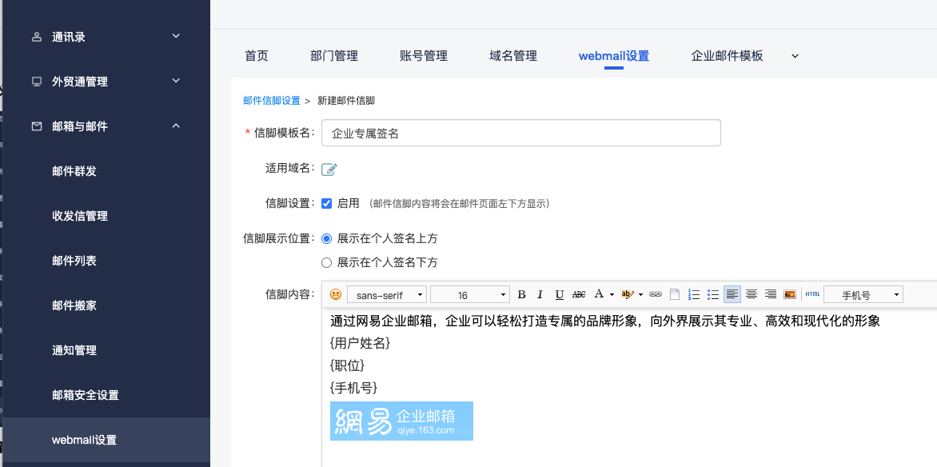The height and width of the screenshot is (467, 937).
Task: Edit applicable domain with the pencil icon
Action: click(329, 170)
